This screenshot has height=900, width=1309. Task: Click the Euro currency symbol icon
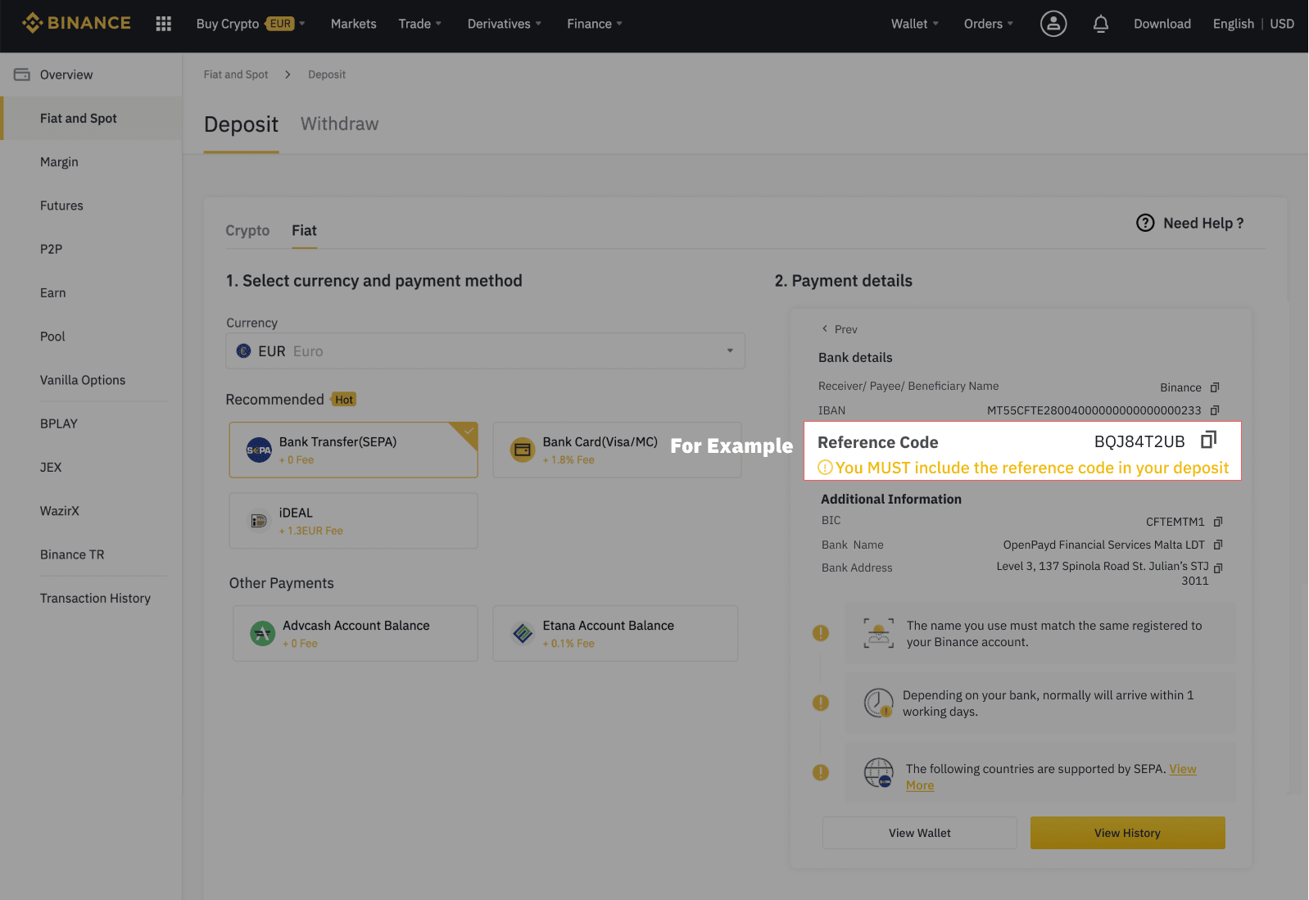click(x=243, y=351)
